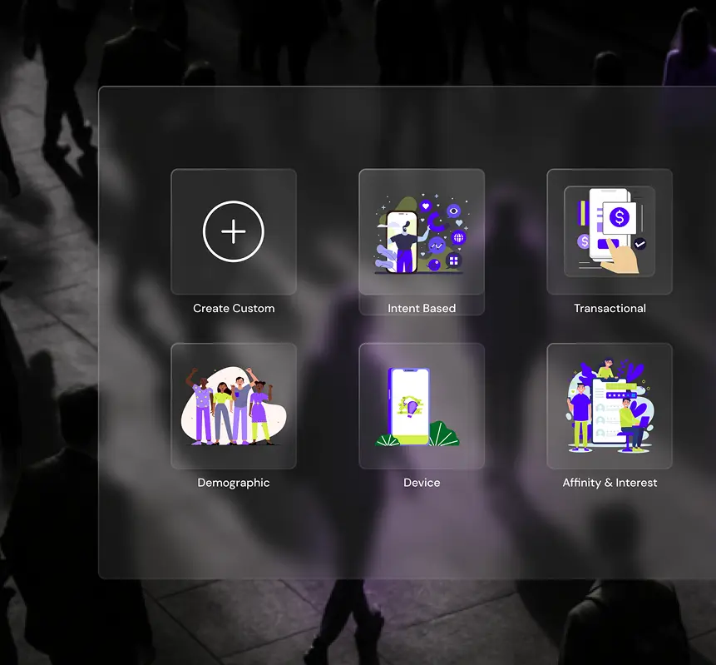The width and height of the screenshot is (716, 665).
Task: Click the Device label
Action: coord(422,483)
